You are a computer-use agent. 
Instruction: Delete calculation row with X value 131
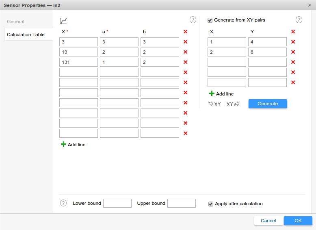(x=185, y=62)
